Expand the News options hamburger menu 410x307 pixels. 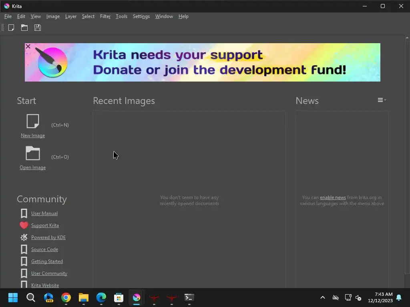382,100
